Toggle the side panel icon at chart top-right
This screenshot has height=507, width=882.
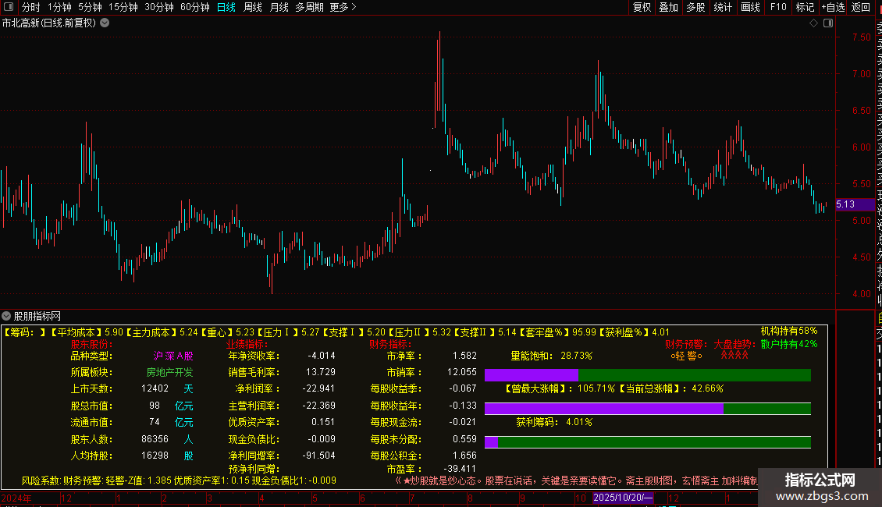coord(828,23)
